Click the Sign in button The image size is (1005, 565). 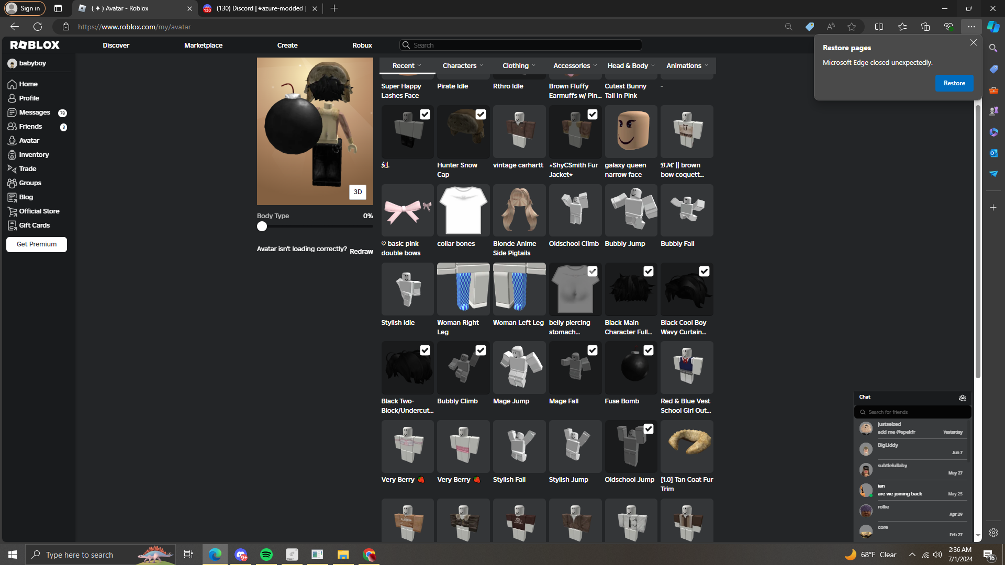25,8
